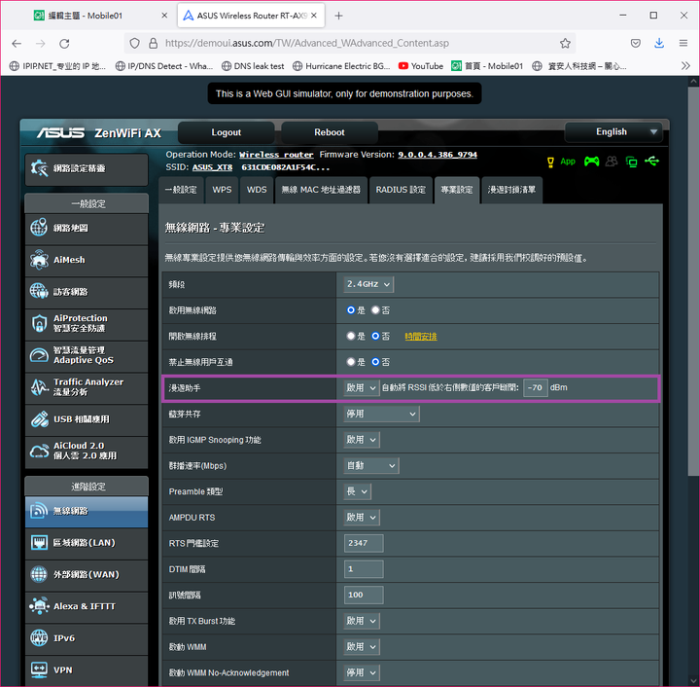Select Yes for wireless scheduler

(351, 336)
